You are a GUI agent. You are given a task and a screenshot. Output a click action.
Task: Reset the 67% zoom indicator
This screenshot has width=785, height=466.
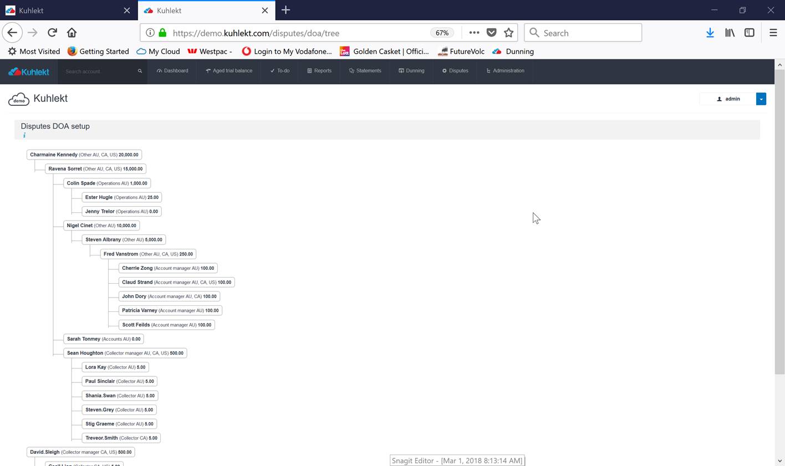click(442, 33)
